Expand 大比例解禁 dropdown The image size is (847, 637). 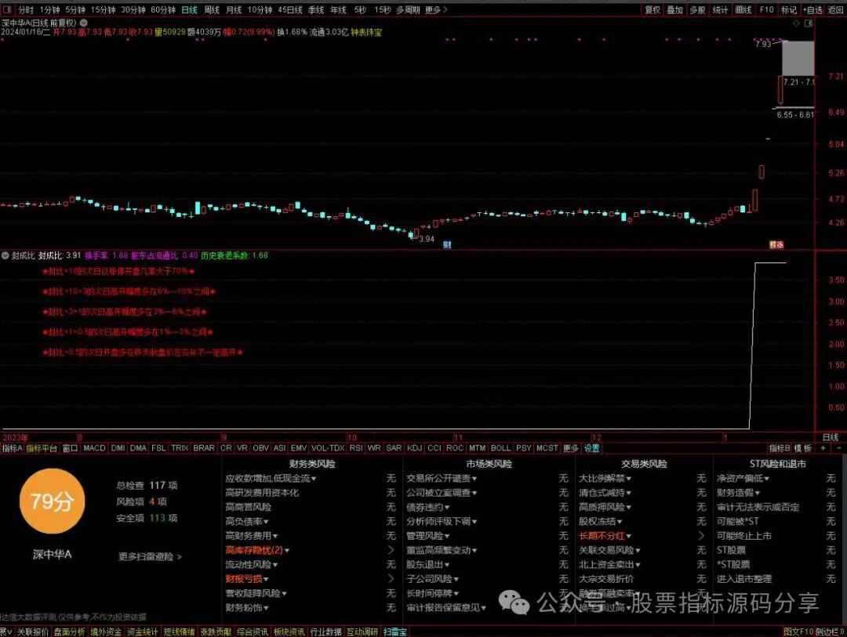tap(605, 478)
